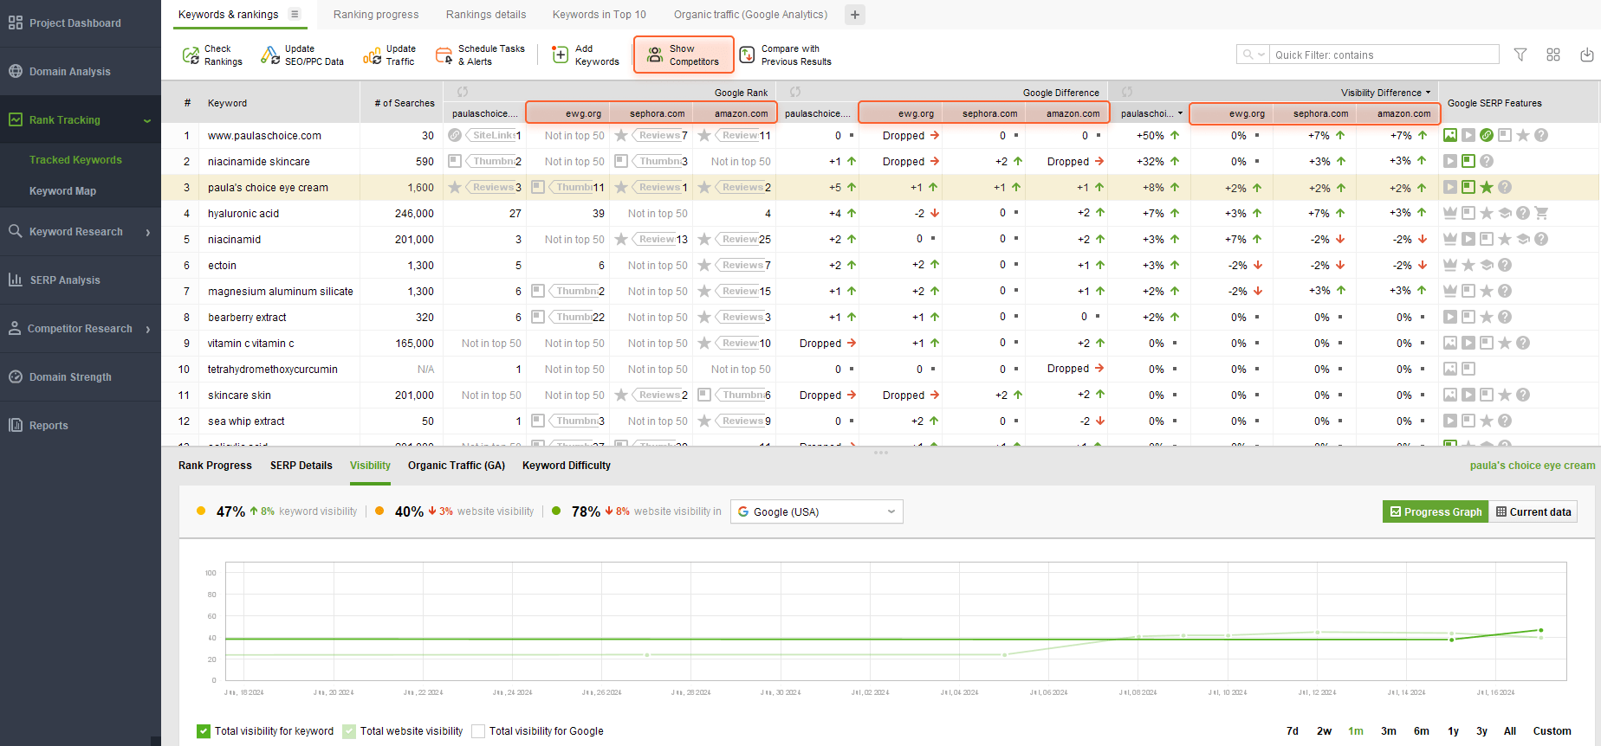Click the Check Rankings toolbar icon
The height and width of the screenshot is (746, 1601).
click(x=191, y=55)
